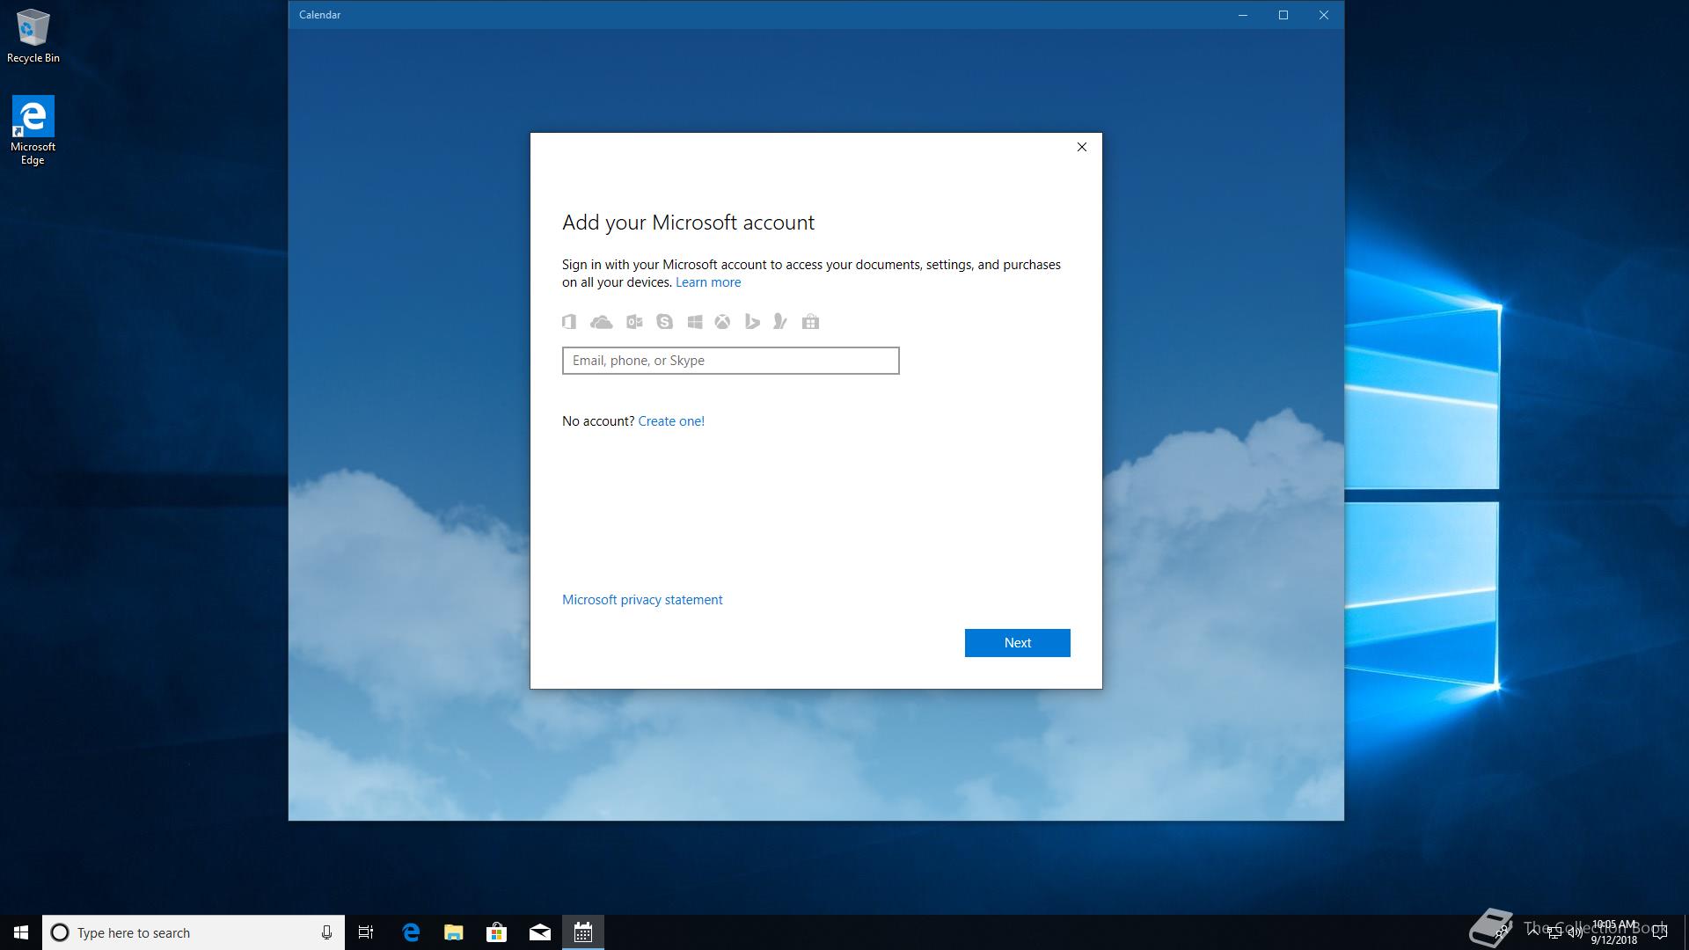The height and width of the screenshot is (950, 1689).
Task: Open File Explorer from the taskbar
Action: 454,932
